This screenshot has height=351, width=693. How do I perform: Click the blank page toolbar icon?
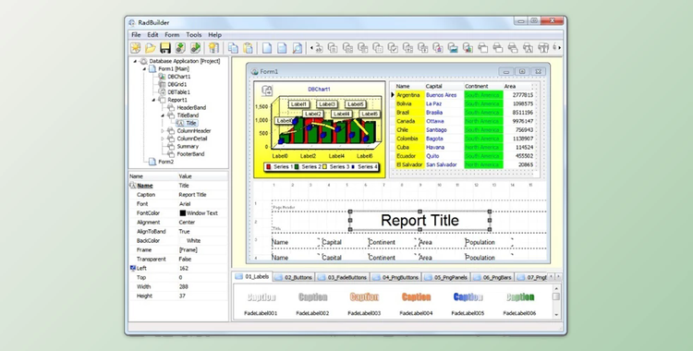pyautogui.click(x=267, y=48)
